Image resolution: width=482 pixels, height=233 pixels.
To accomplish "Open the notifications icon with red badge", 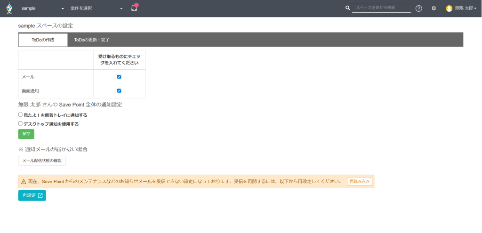I will tap(134, 8).
